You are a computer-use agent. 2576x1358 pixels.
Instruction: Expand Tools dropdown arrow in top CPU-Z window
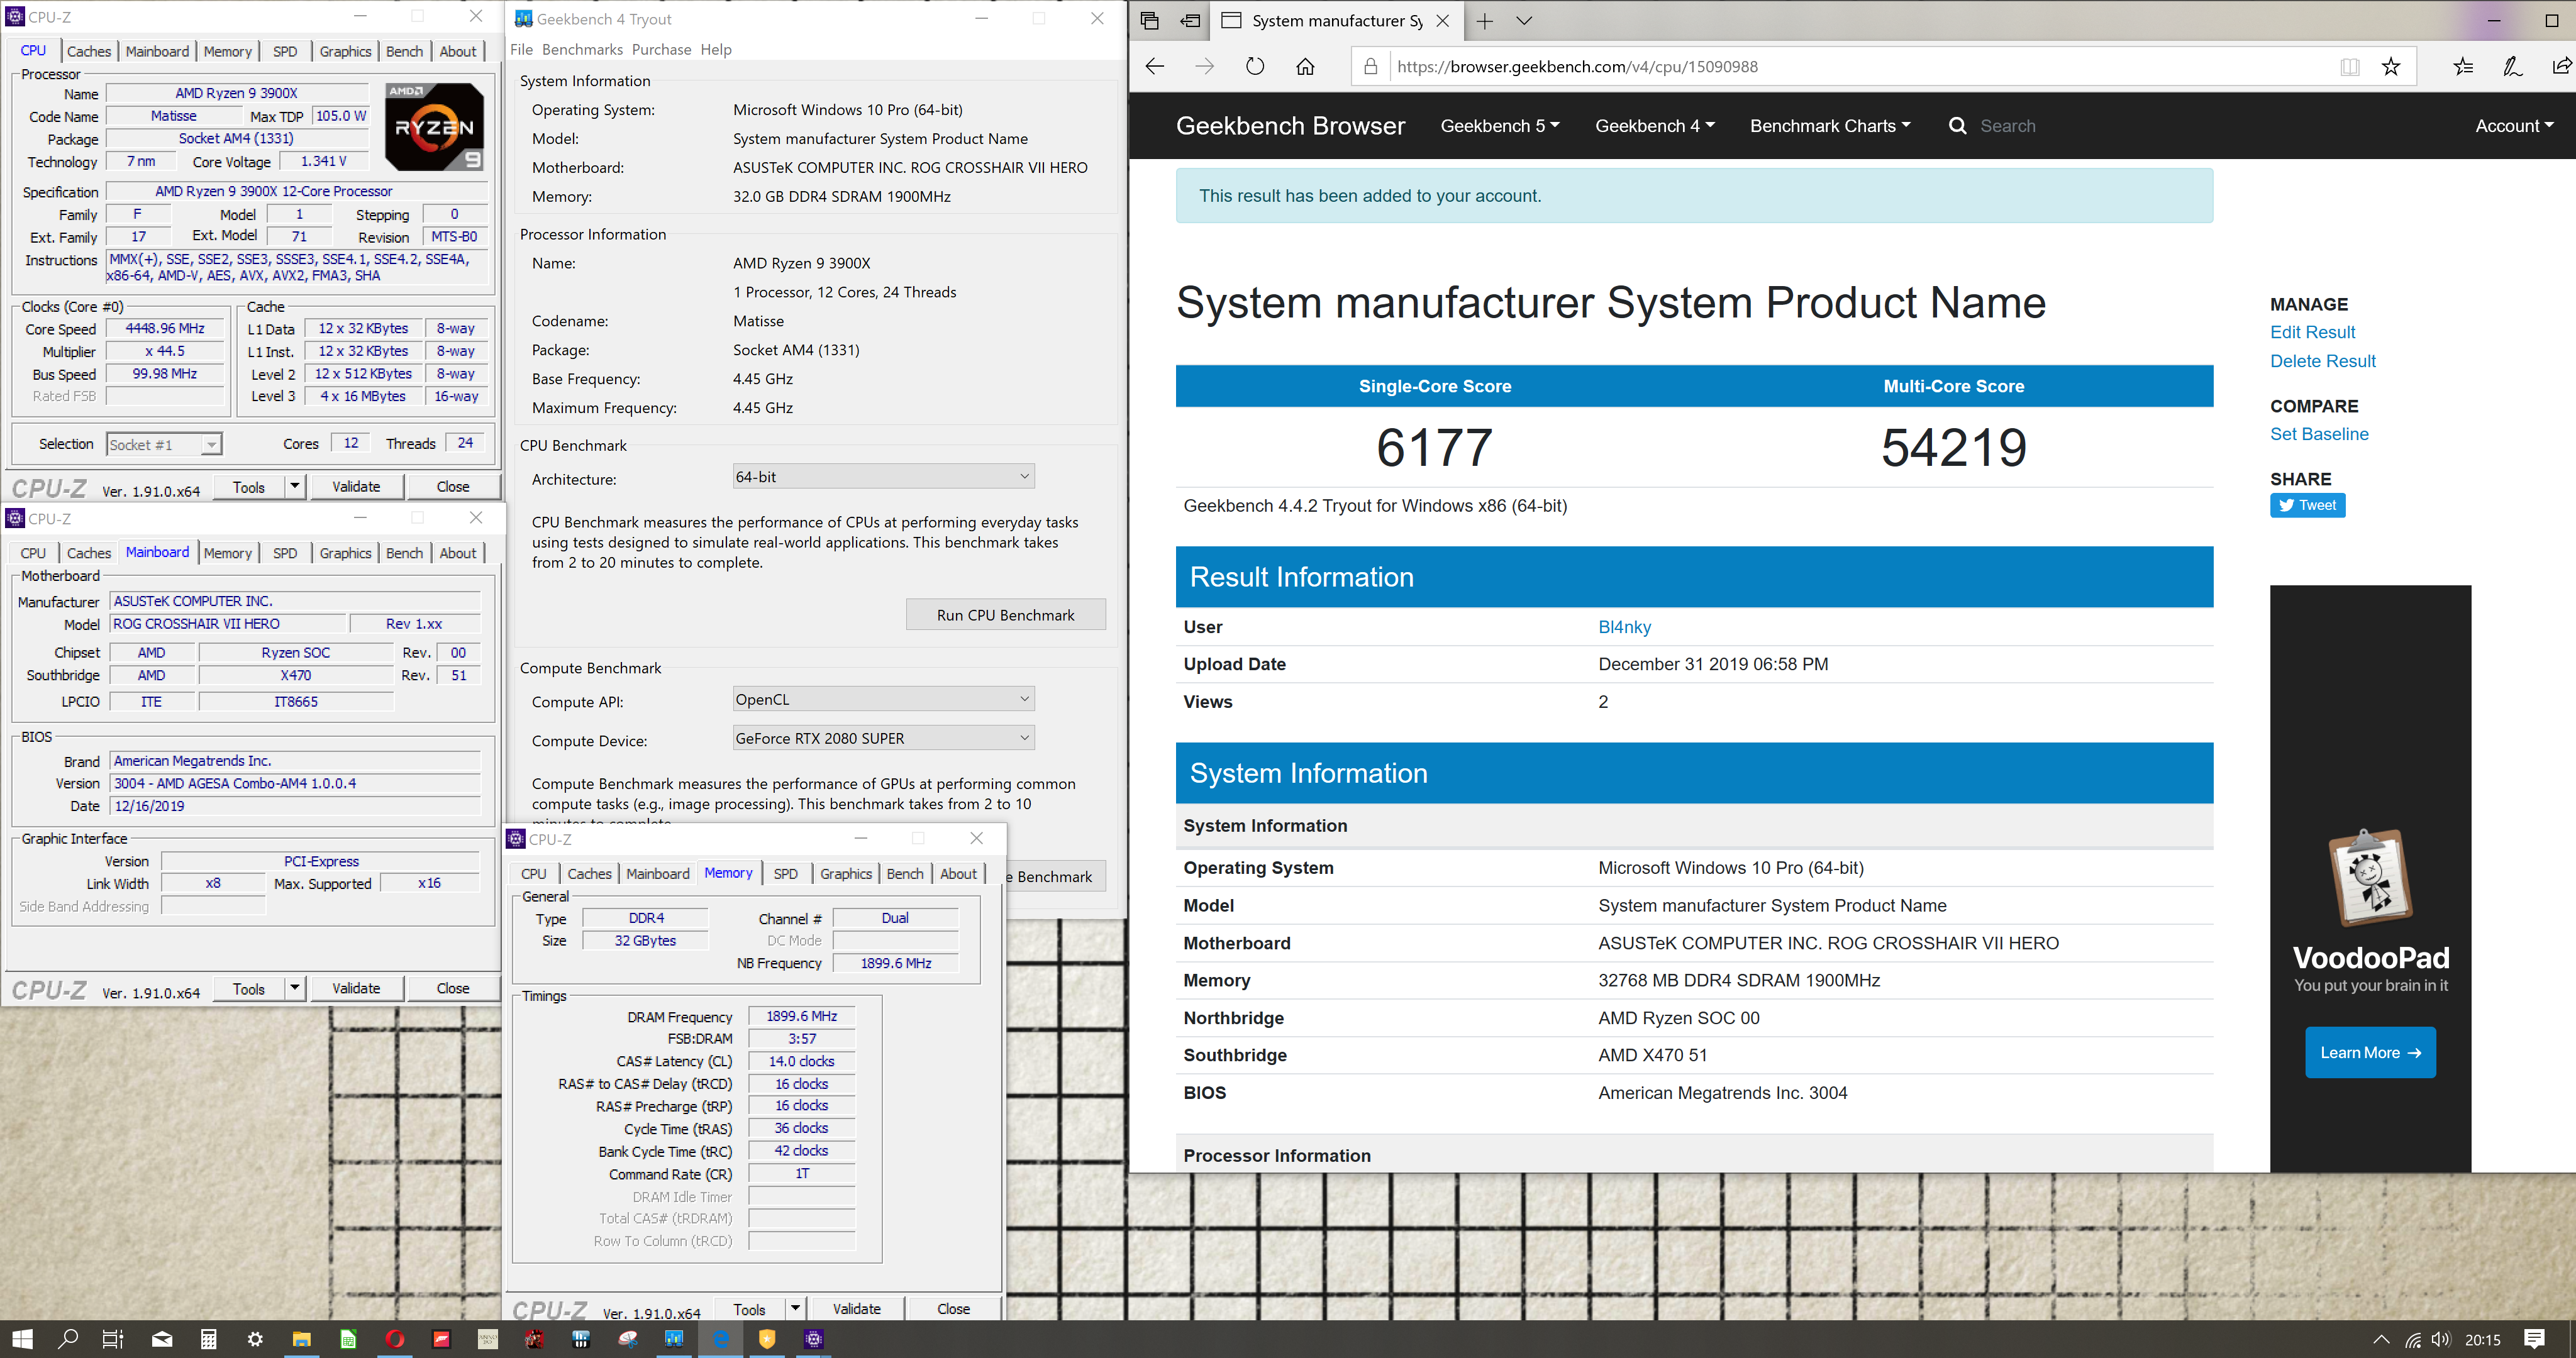295,486
